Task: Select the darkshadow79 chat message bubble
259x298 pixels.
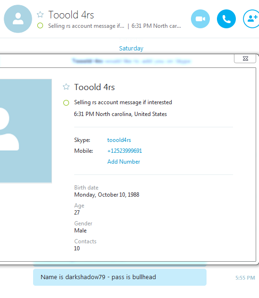Action: tap(120, 277)
